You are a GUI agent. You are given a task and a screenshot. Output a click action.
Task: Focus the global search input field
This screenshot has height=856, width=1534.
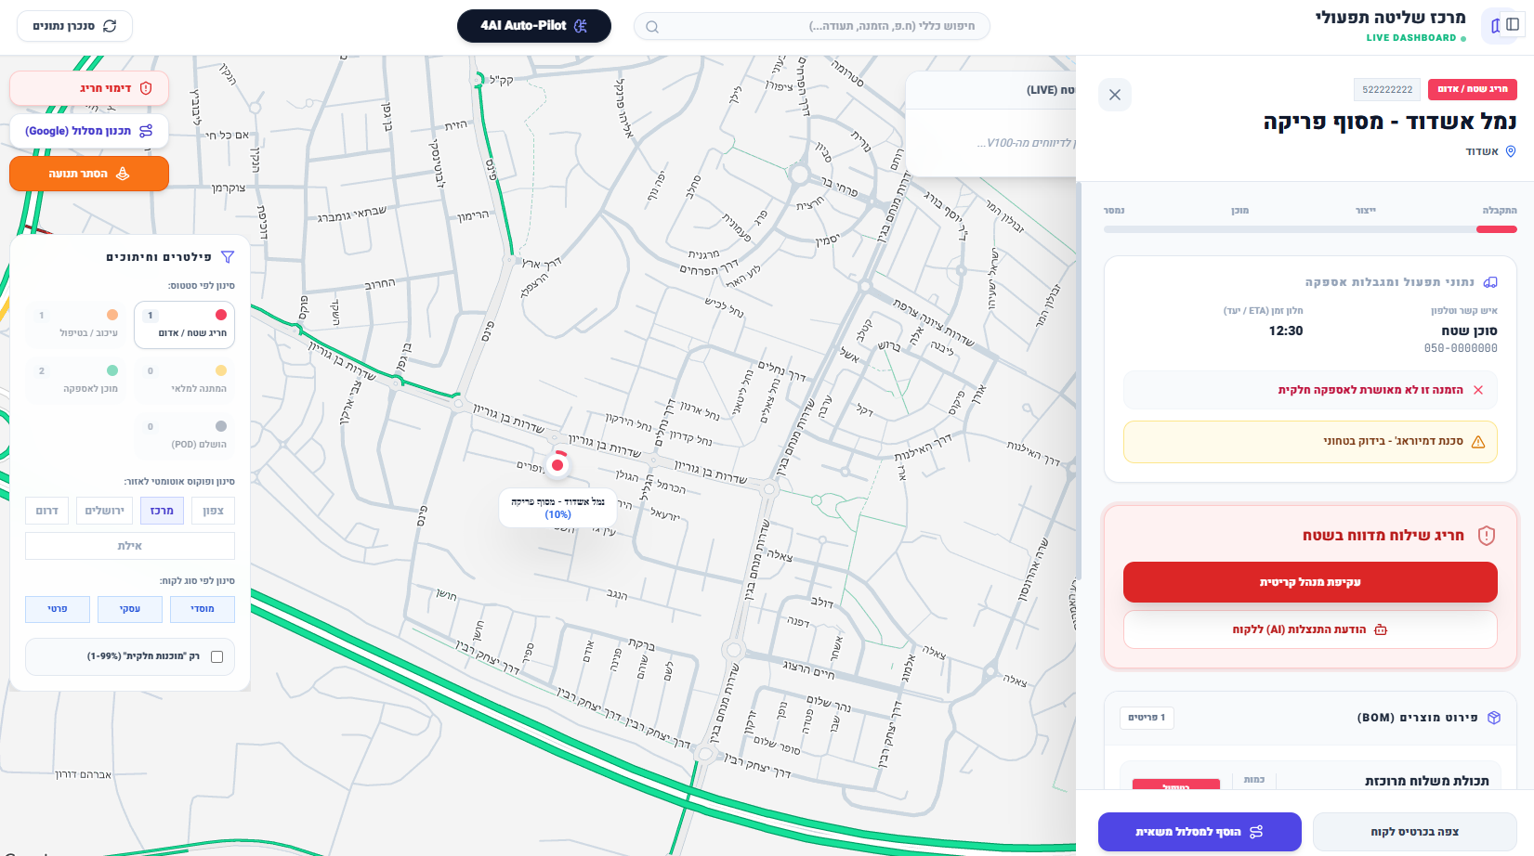tap(811, 26)
